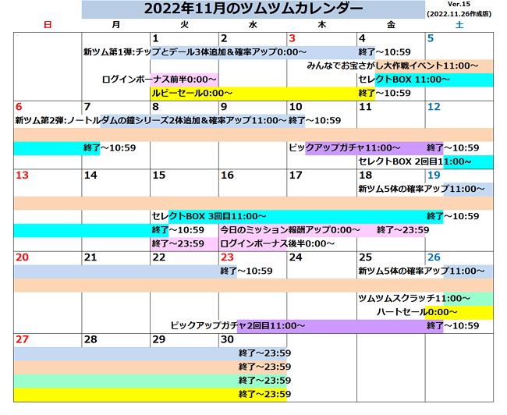Click the セレクトBOX 2回目11:00～ event
The width and height of the screenshot is (507, 415).
[415, 161]
